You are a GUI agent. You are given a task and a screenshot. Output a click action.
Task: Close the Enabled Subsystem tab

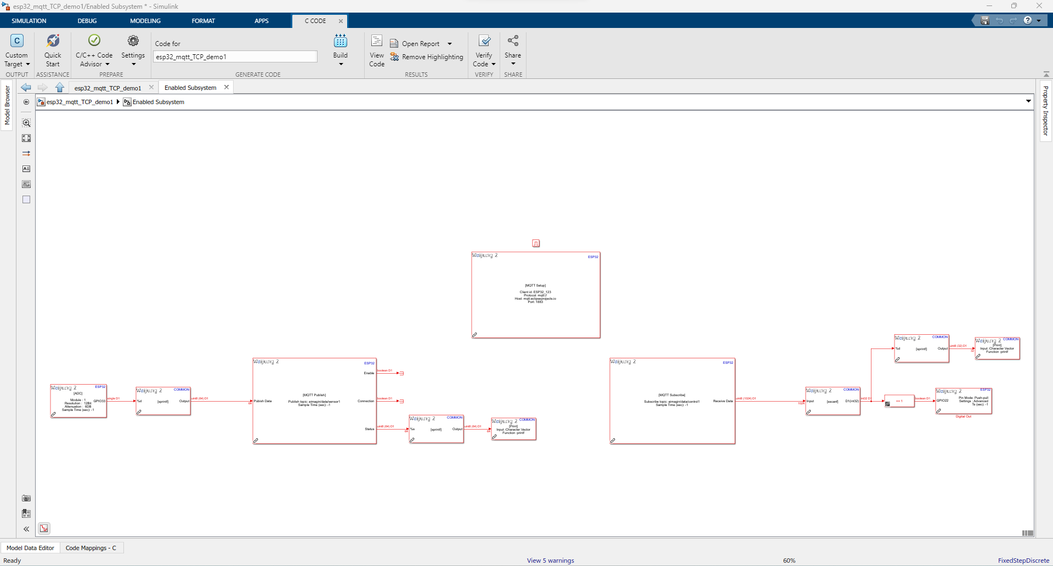tap(226, 87)
